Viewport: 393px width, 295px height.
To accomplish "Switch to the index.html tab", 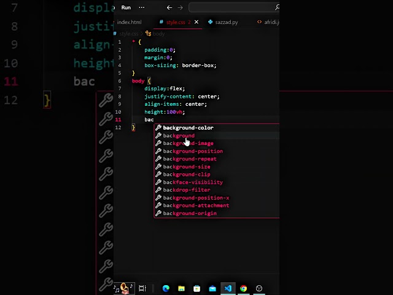I will 129,22.
